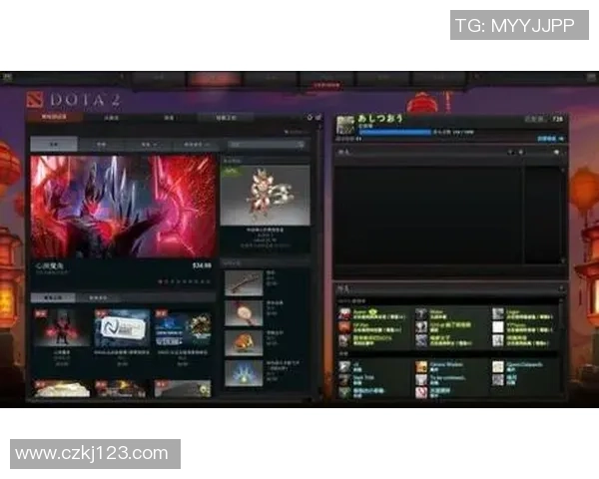
Task: Expand the third store filter dropdown
Action: click(148, 145)
